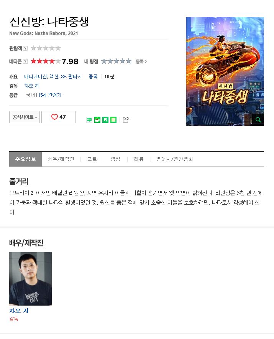The height and width of the screenshot is (339, 274).
Task: Open the external share arrow icon
Action: point(126,119)
